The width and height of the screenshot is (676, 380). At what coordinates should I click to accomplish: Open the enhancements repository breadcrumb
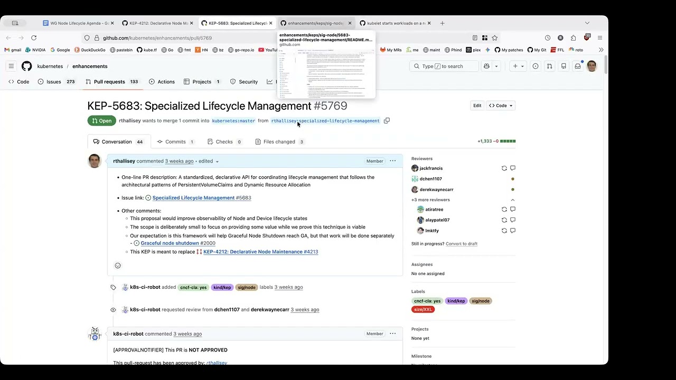[90, 66]
